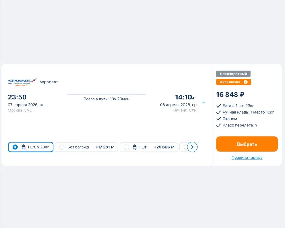Image resolution: width=285 pixels, height=228 pixels.
Task: Select the Без багажа fare radio
Action: (62, 147)
